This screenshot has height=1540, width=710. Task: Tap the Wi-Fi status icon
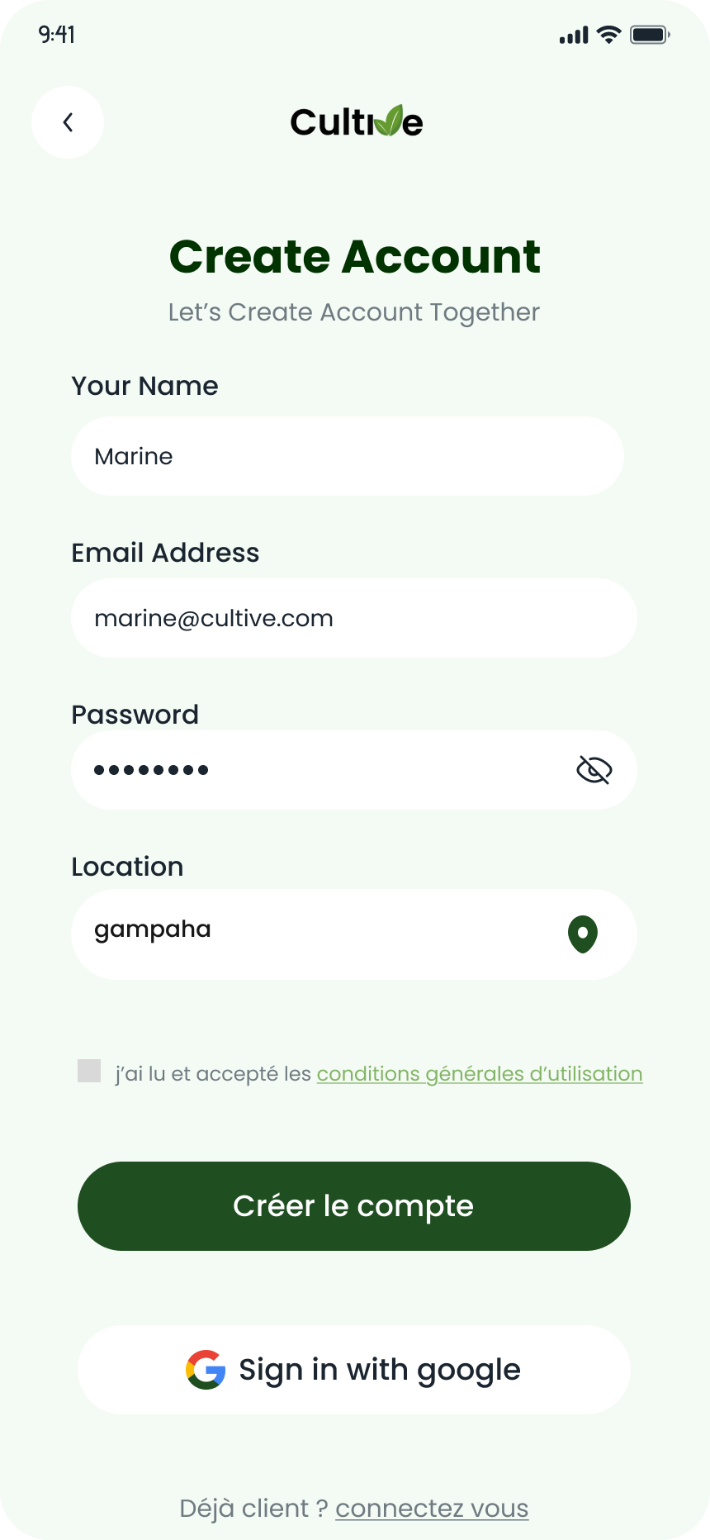609,35
